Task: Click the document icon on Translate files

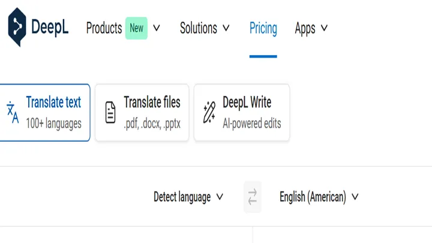Action: 110,113
